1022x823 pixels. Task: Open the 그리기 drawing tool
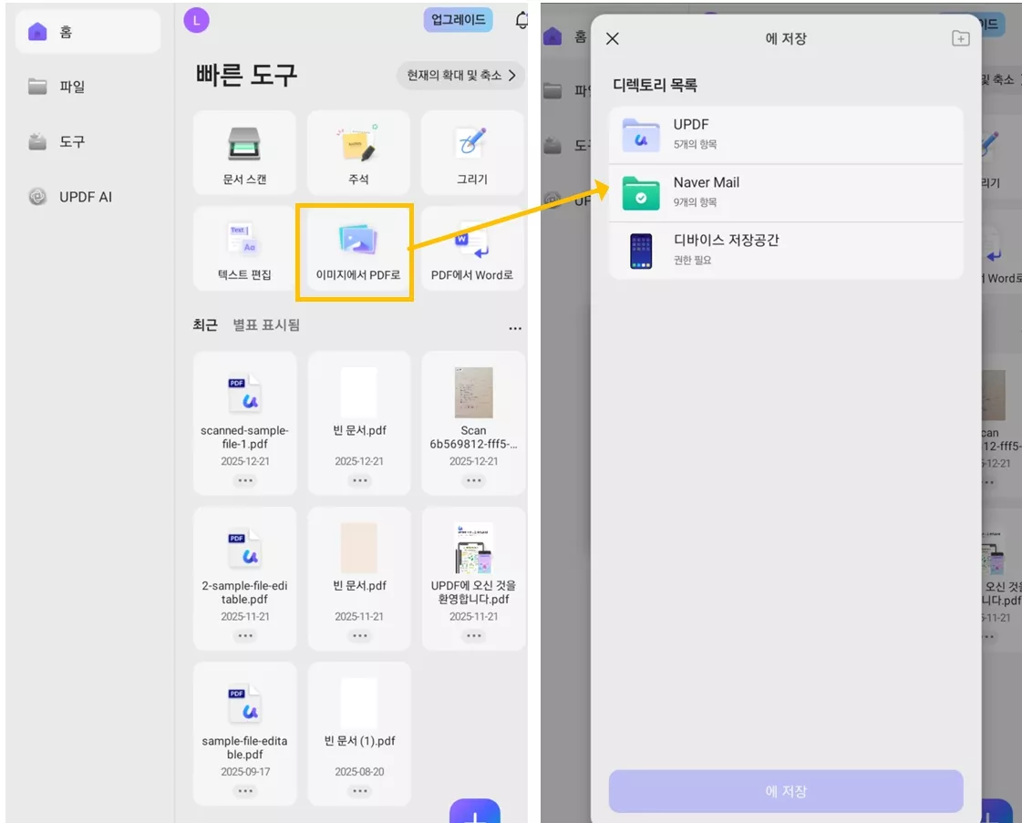[x=471, y=153]
